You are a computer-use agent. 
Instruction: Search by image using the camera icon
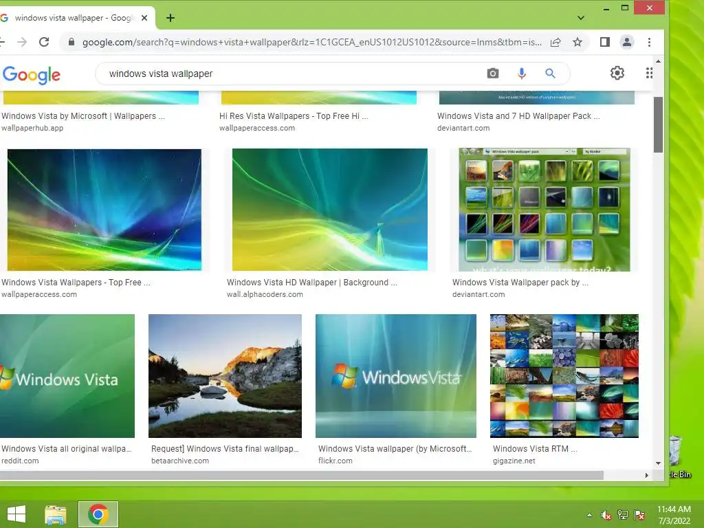tap(492, 73)
